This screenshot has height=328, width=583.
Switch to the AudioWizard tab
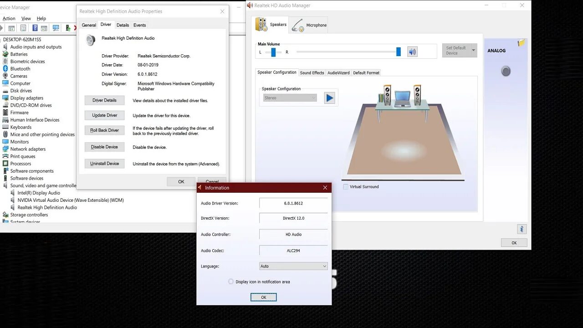pos(338,73)
